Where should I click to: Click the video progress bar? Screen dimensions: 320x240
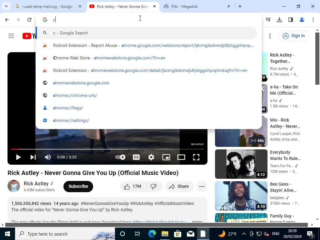pyautogui.click(x=107, y=149)
